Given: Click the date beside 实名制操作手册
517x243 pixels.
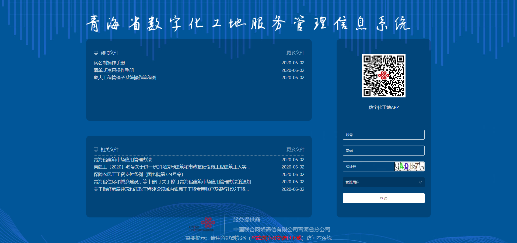Looking at the screenshot, I should point(293,63).
